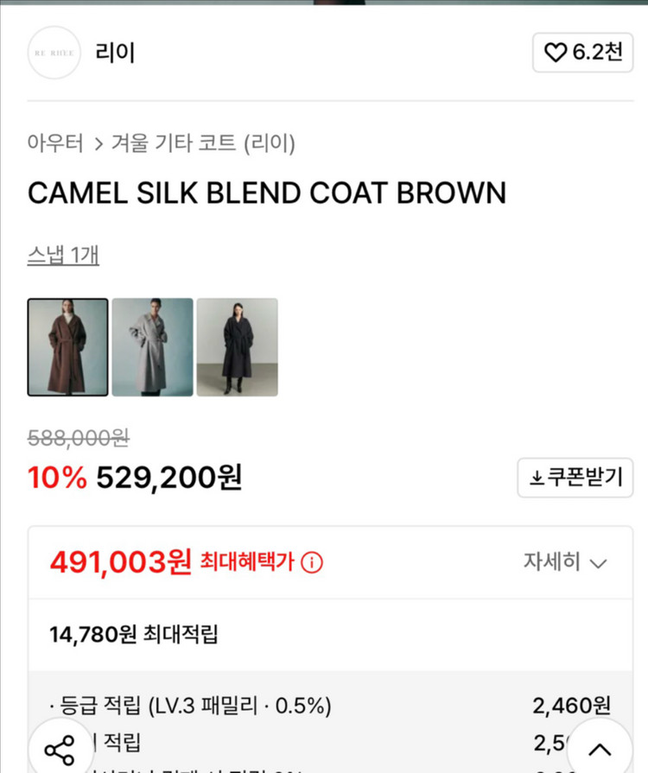Click the info icon beside 최대혜택가
Viewport: 648px width, 773px height.
point(312,563)
